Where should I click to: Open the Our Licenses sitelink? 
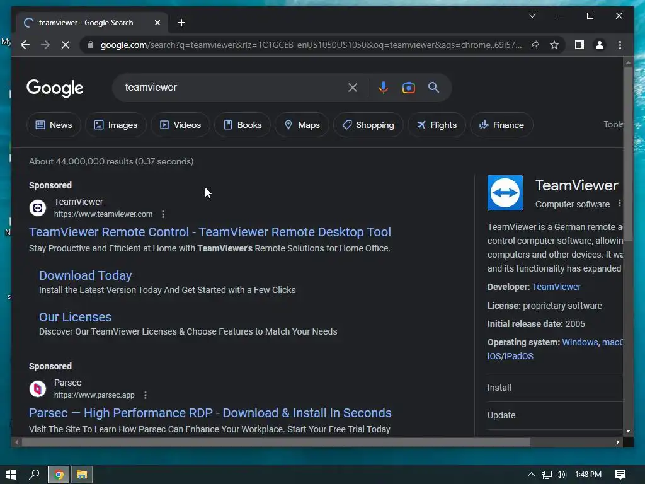click(75, 317)
